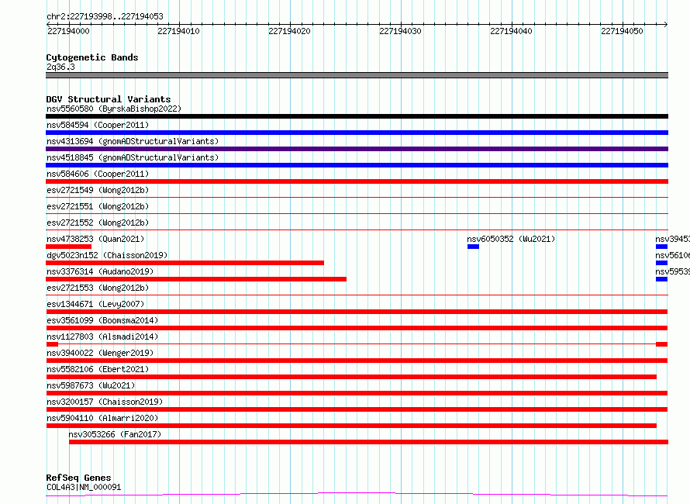Click the nsv3053266 Fan2017 variant label

coord(115,434)
